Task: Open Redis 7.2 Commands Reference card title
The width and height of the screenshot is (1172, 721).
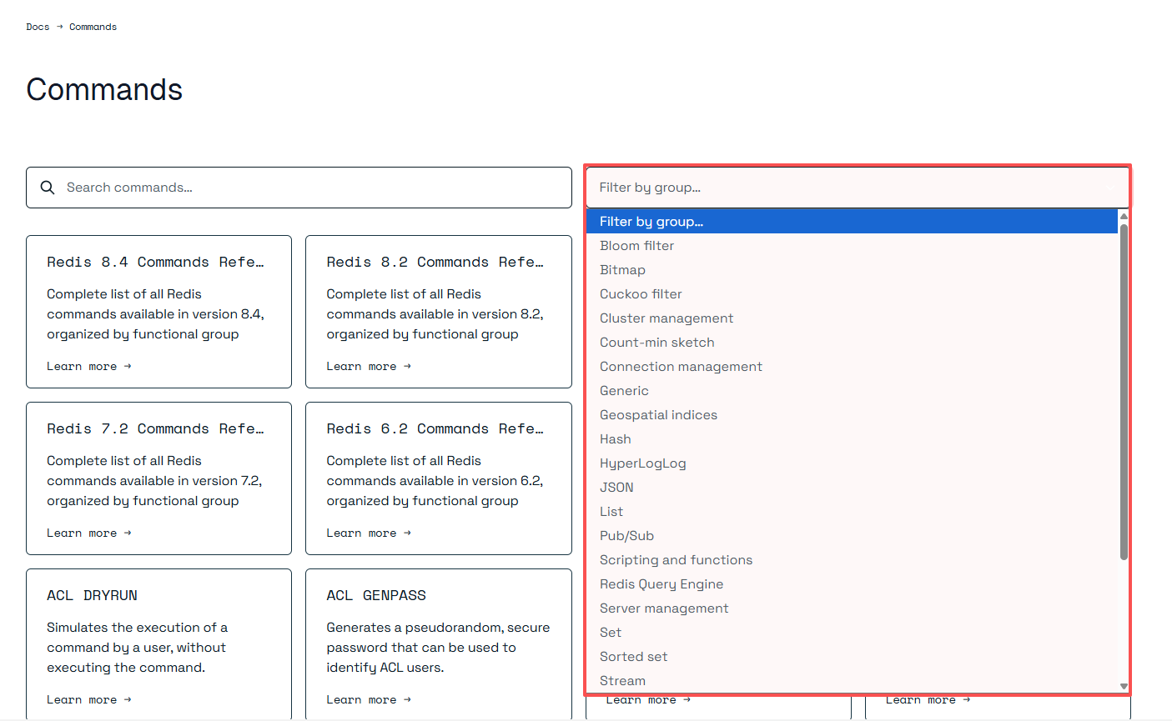Action: click(155, 428)
